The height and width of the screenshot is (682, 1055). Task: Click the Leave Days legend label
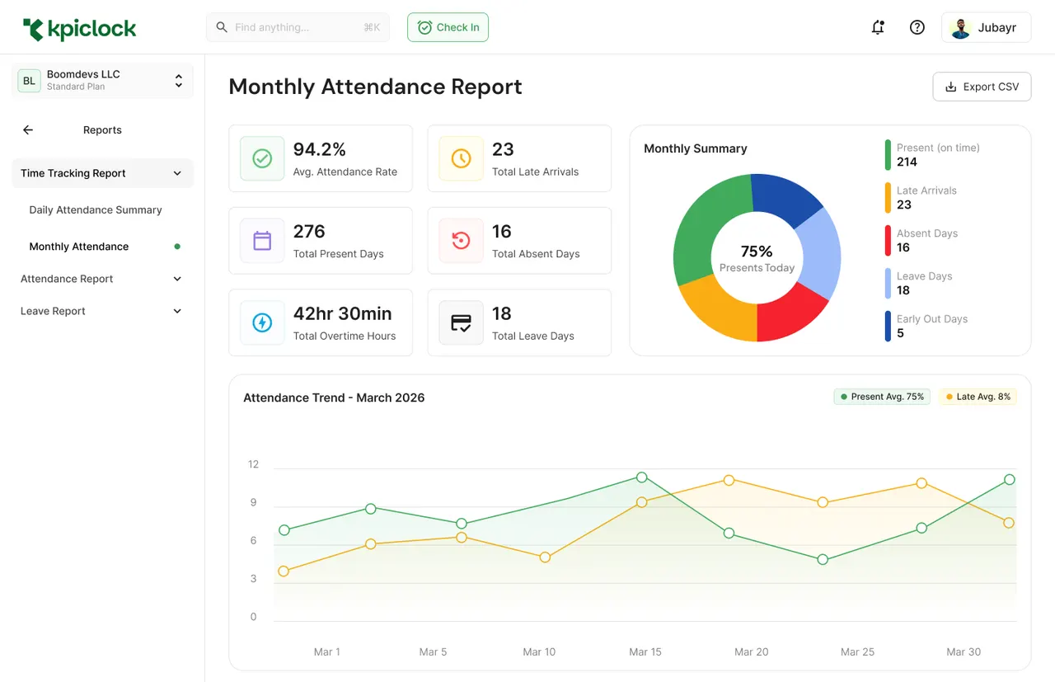pos(924,276)
